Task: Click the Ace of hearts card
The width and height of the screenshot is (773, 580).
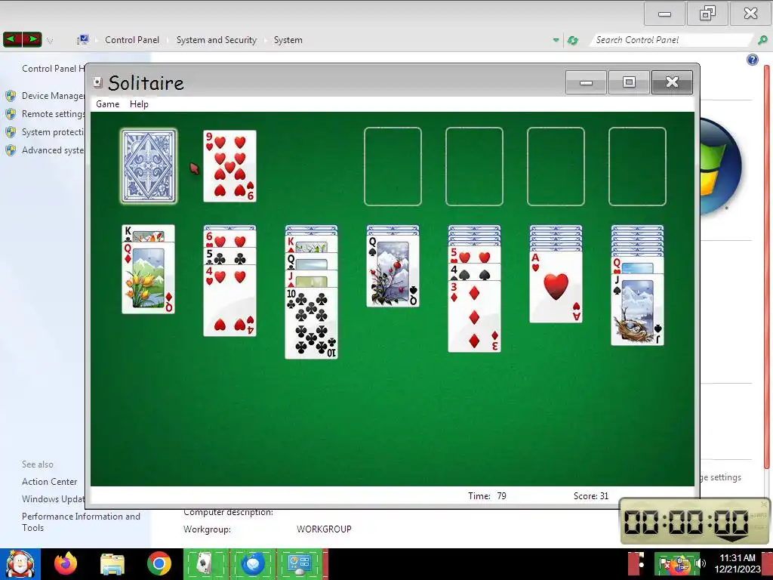Action: pyautogui.click(x=556, y=287)
